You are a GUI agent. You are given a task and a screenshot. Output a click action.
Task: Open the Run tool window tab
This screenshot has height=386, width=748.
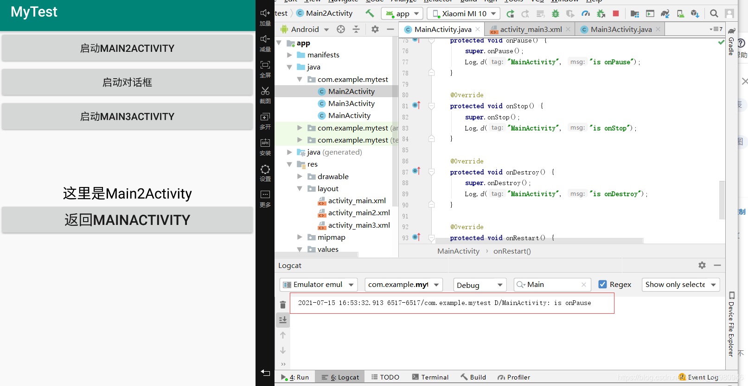295,377
